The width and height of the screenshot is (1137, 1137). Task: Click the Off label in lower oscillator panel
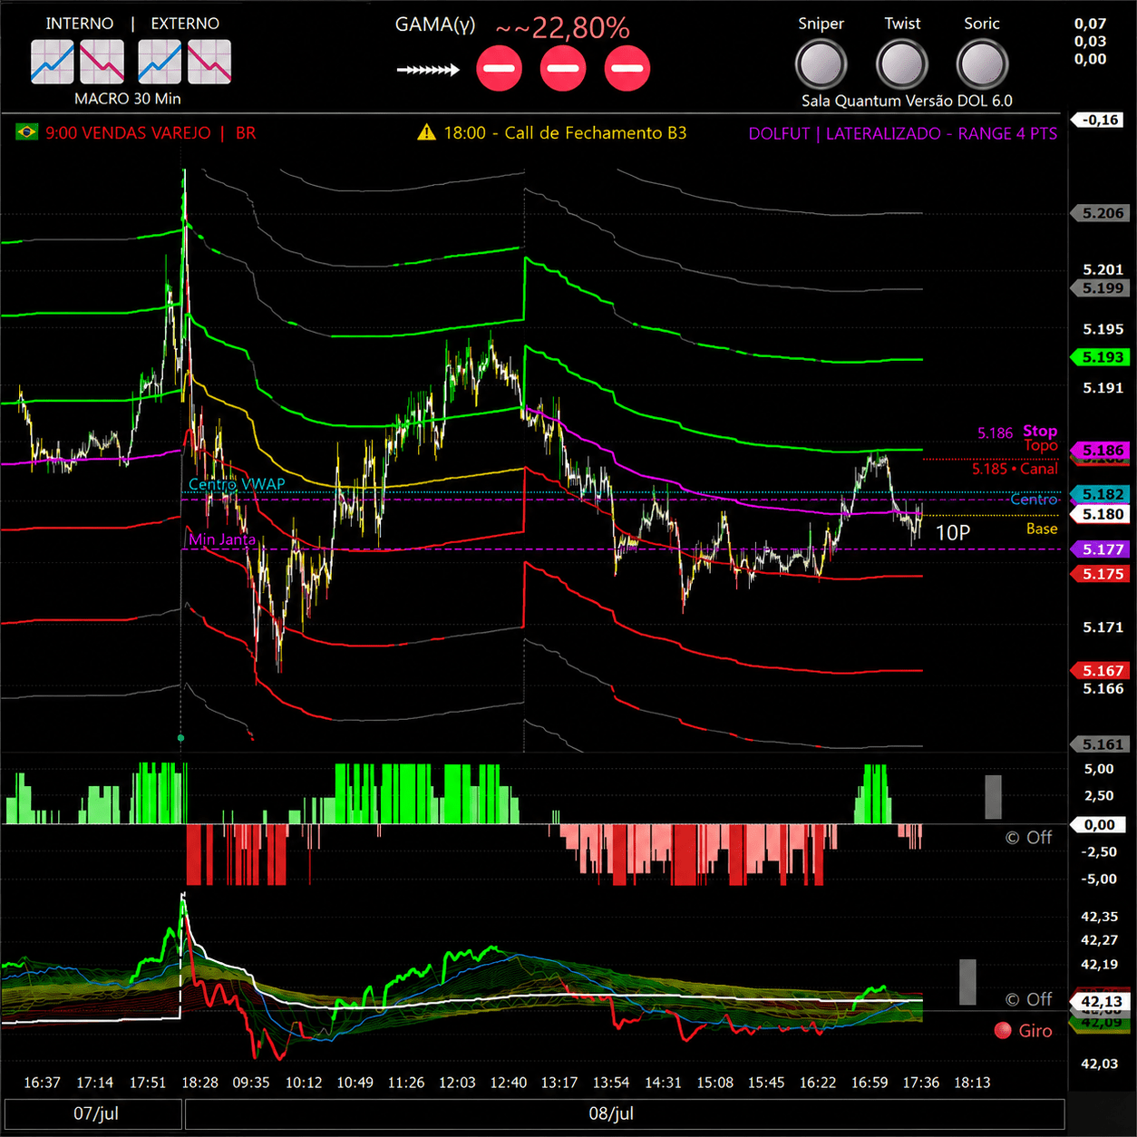tap(1038, 999)
